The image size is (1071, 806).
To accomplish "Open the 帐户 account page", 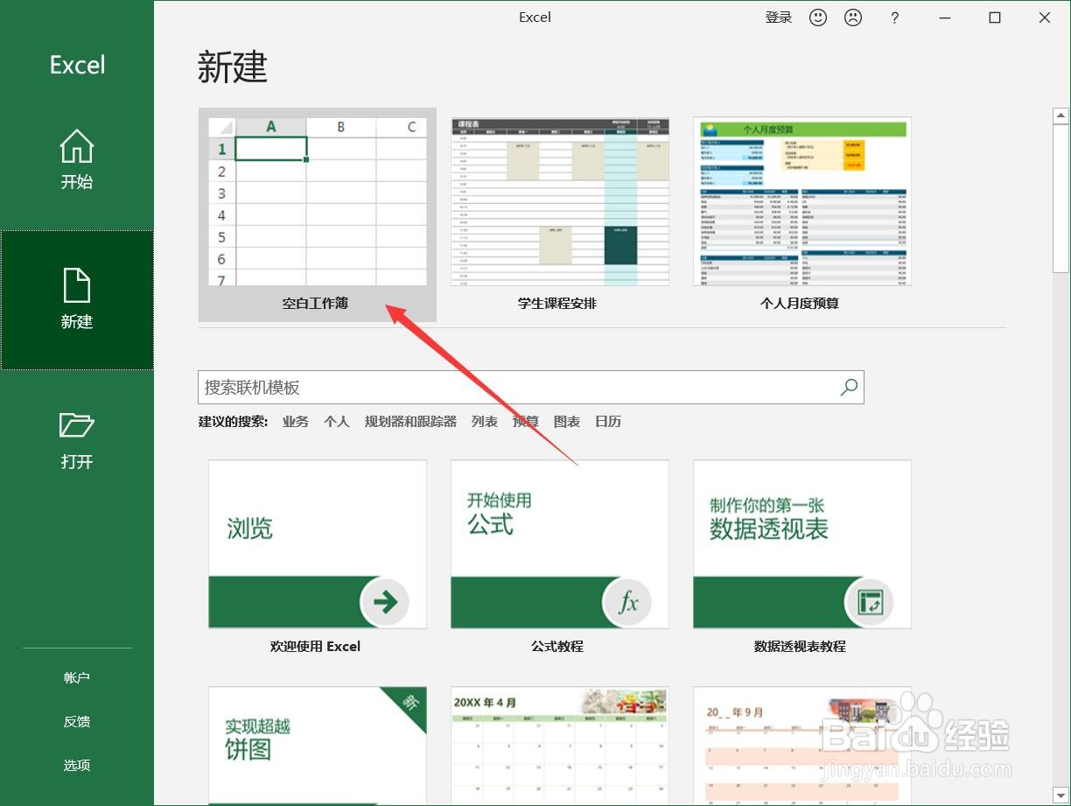I will (77, 677).
